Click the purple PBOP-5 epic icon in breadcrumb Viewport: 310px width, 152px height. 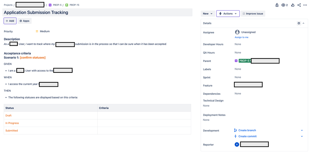[50, 5]
